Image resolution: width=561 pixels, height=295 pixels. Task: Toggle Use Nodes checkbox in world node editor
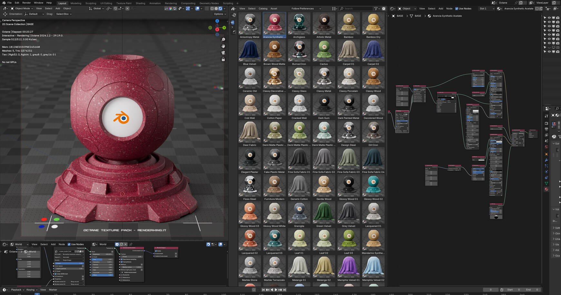click(x=69, y=244)
